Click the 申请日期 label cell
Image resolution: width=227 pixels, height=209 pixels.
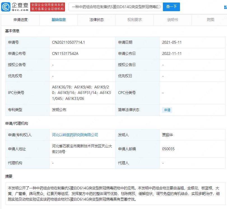pos(137,43)
